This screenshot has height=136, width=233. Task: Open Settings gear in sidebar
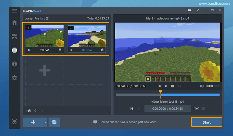pos(14,78)
